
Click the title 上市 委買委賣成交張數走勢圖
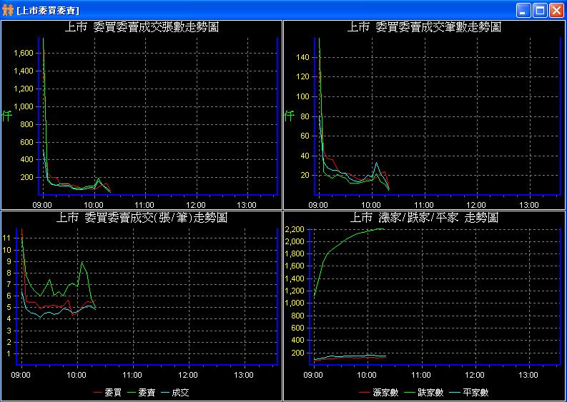coord(142,27)
